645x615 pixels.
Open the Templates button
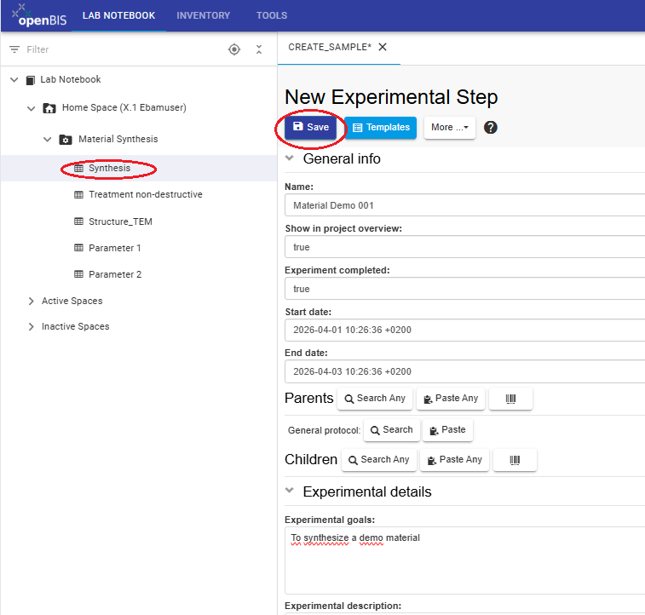click(381, 128)
